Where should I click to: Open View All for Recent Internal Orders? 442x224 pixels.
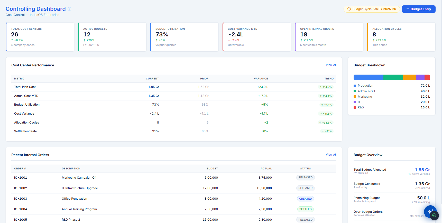[331, 155]
